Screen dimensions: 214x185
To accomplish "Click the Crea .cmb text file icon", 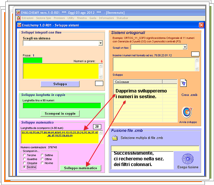I will pos(183,83).
